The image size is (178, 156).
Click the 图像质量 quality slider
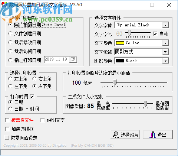[133, 105]
